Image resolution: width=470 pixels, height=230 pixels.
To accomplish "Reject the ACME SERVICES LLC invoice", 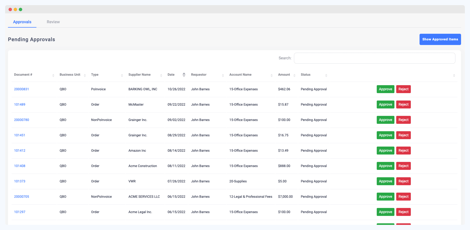I will click(403, 197).
